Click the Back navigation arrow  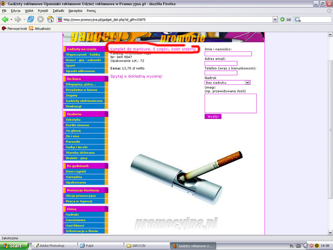coord(5,20)
